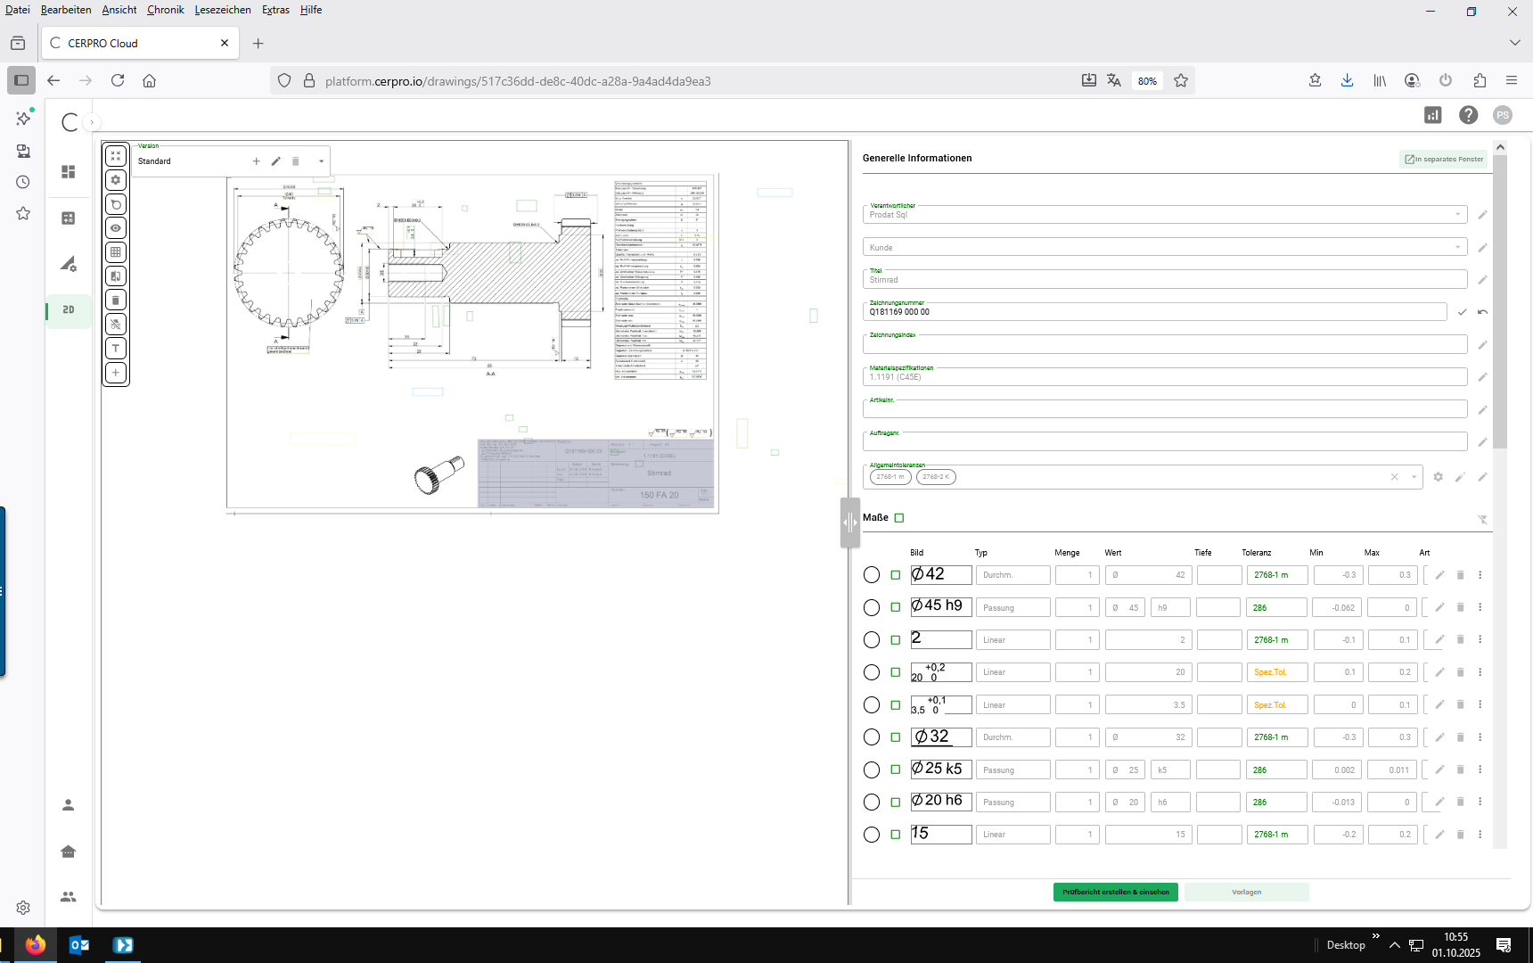Click the Zeichnungsnummer input field
Image resolution: width=1533 pixels, height=963 pixels.
point(1154,312)
